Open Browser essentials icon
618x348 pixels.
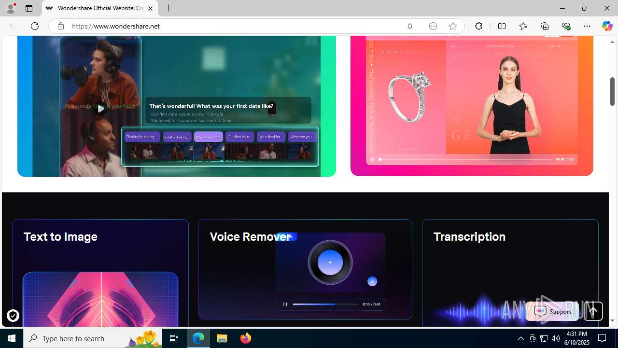click(x=566, y=26)
